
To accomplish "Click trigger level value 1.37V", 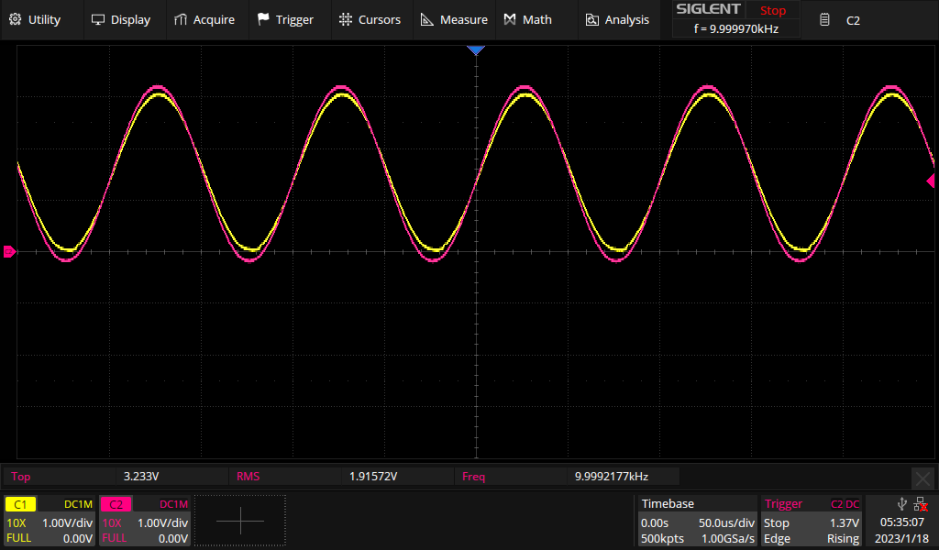I will 845,522.
